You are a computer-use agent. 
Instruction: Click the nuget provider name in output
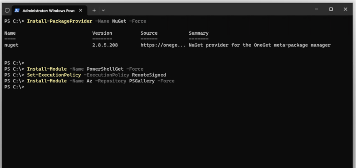tap(11, 45)
